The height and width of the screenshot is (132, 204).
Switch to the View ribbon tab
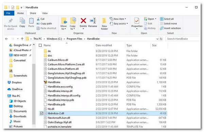coord(45,13)
